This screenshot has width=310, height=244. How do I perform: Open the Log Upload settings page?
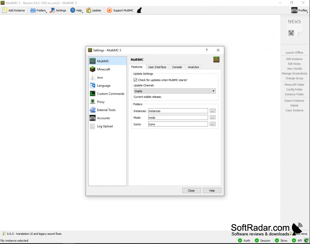pyautogui.click(x=108, y=126)
